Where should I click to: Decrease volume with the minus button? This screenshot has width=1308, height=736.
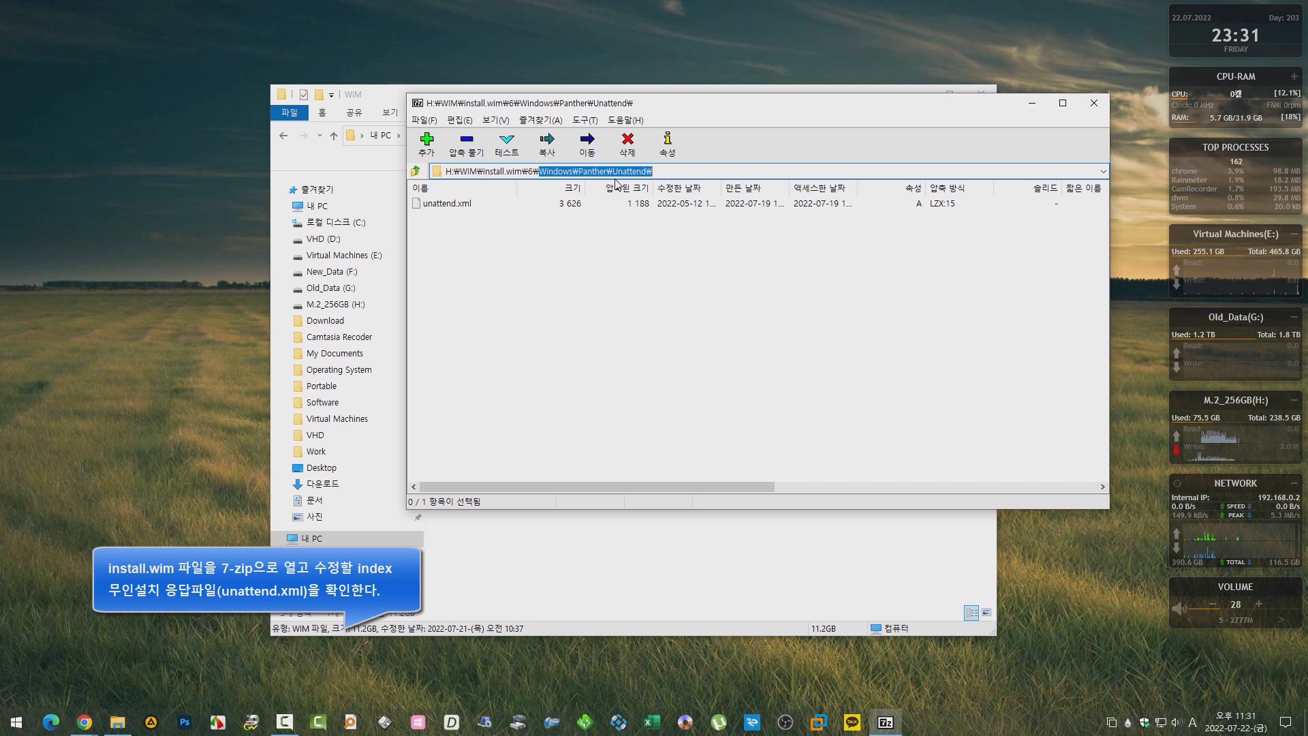(1213, 604)
